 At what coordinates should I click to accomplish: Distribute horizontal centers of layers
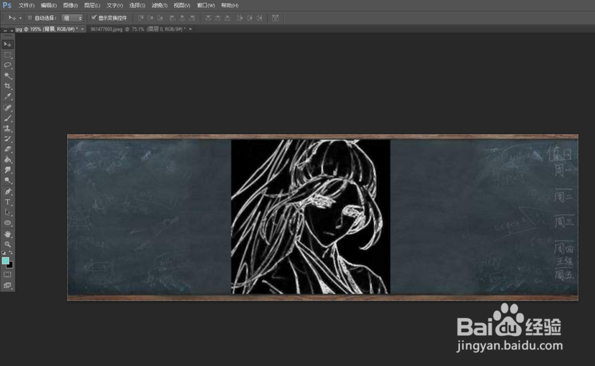[250, 18]
